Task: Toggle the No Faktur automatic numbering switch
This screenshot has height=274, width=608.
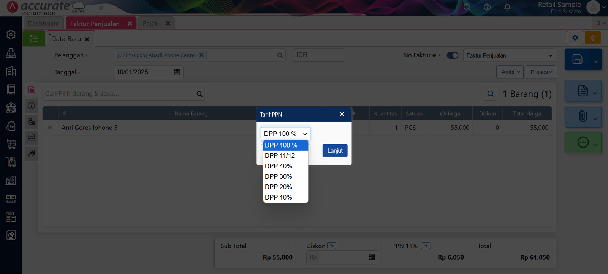Action: 452,55
